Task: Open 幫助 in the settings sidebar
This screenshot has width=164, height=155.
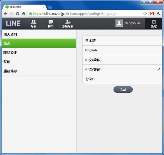Action: (x=39, y=62)
